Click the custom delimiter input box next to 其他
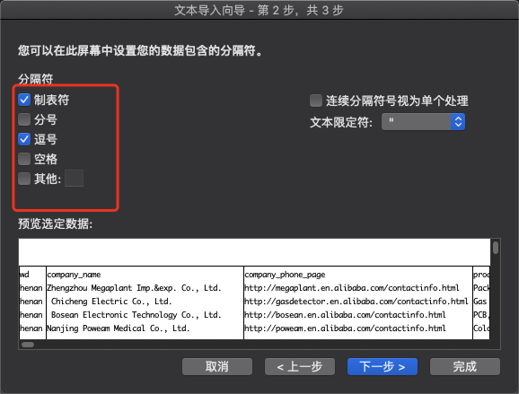Viewport: 519px width, 394px height. click(x=75, y=179)
